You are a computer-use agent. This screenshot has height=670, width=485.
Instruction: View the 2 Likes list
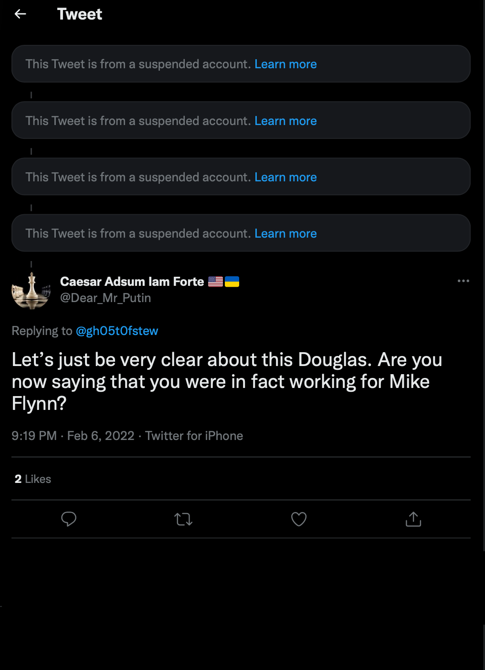[33, 479]
